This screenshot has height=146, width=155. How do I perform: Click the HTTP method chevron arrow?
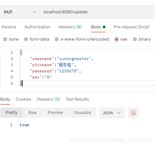point(34,12)
